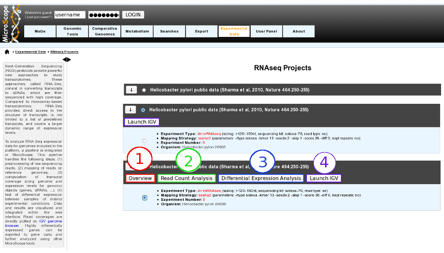
Task: Open the Genomic Tools menu
Action: point(73,31)
